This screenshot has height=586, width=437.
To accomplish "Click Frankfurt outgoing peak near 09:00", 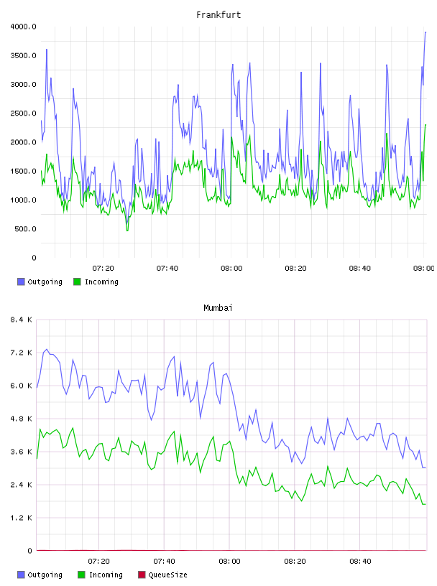I will click(425, 32).
